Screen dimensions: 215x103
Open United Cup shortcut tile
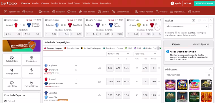[x=12, y=85]
